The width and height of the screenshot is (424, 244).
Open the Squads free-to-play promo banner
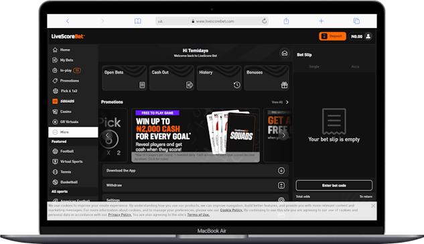point(196,135)
